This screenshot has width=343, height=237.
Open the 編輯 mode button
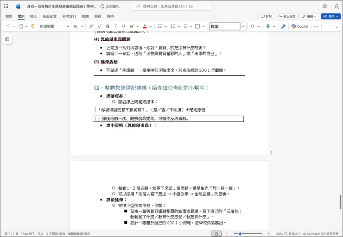[310, 16]
